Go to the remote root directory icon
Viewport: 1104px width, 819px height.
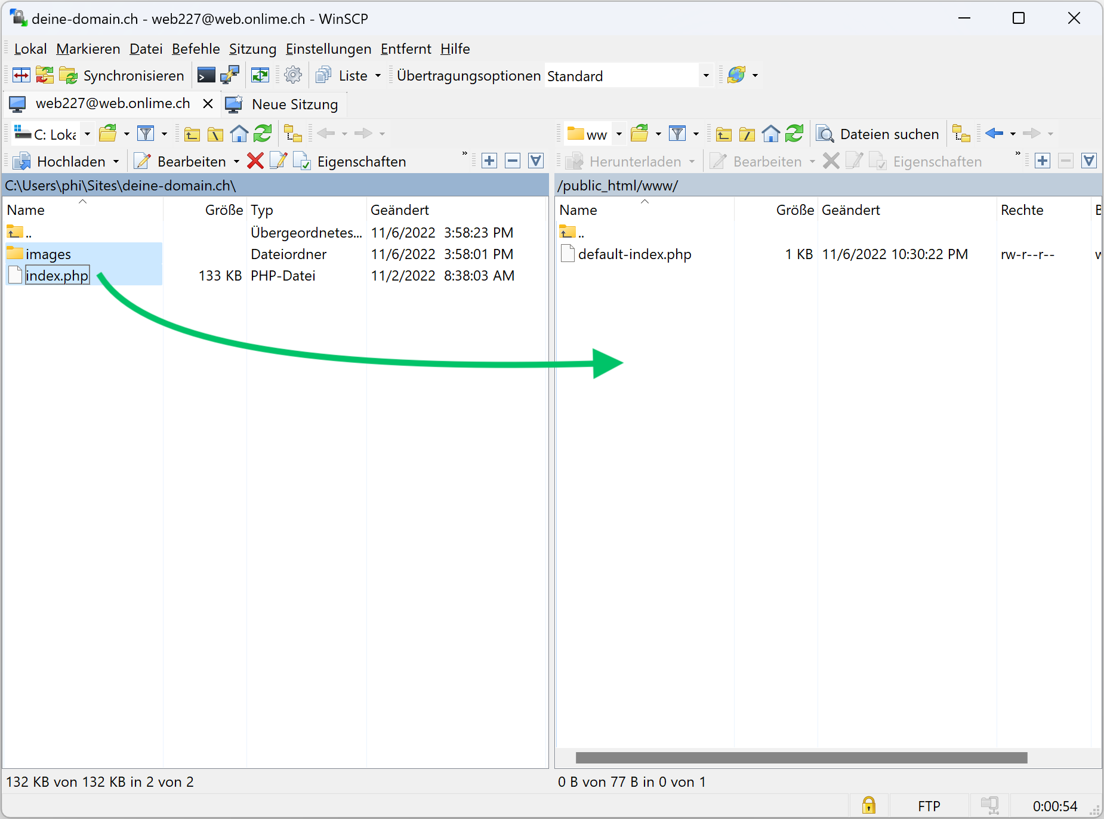pos(747,134)
